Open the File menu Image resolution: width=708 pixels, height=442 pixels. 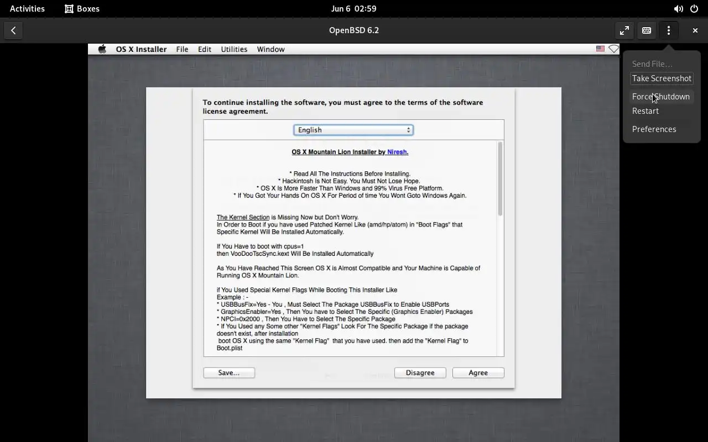[182, 49]
